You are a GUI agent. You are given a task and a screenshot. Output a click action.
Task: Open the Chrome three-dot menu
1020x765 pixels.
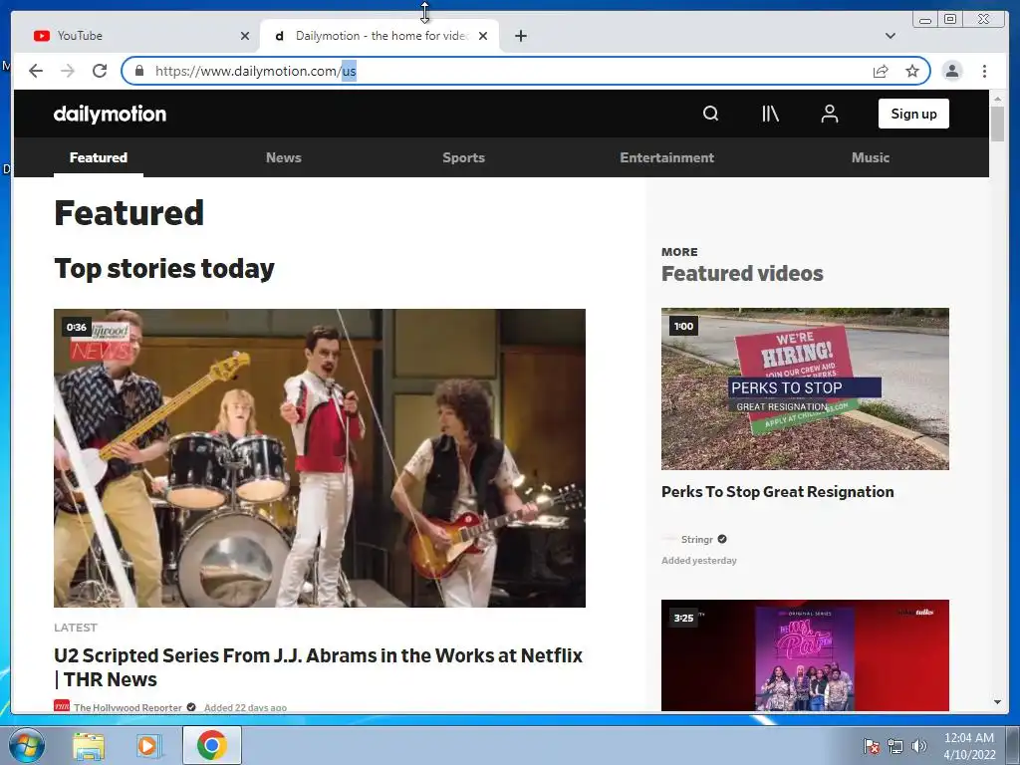click(x=984, y=71)
